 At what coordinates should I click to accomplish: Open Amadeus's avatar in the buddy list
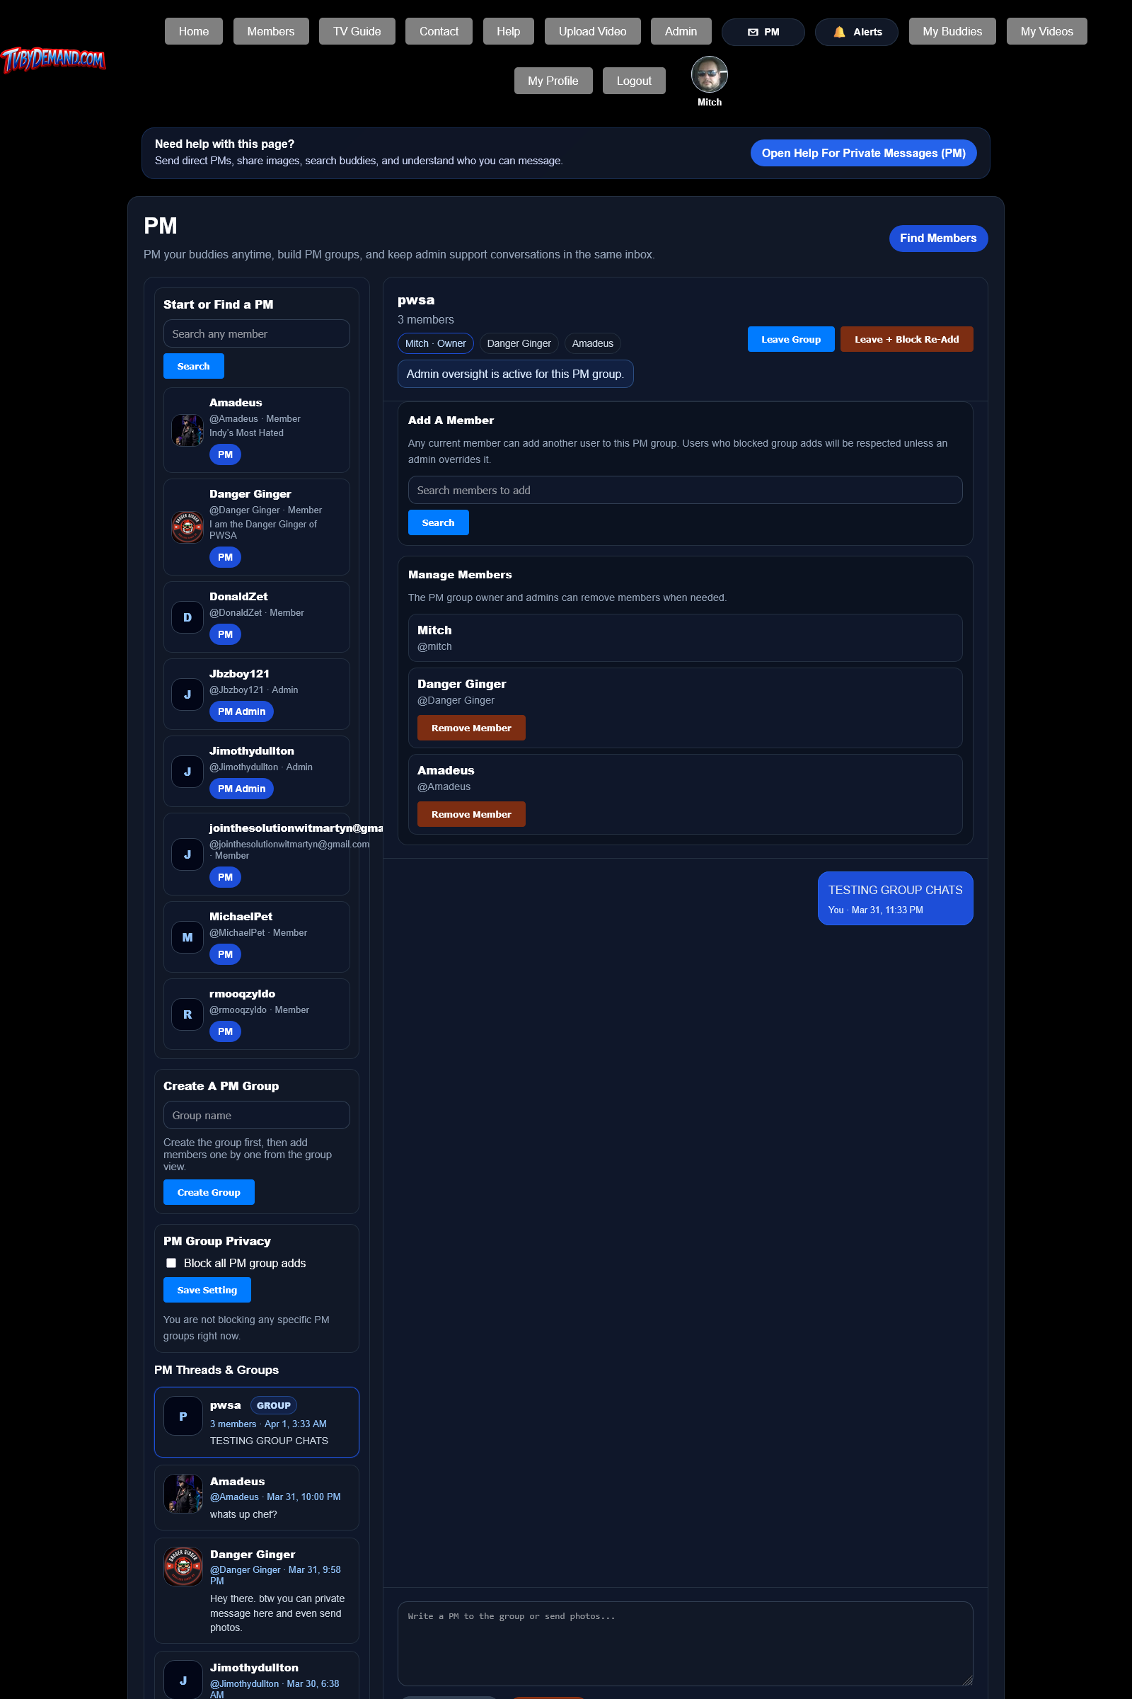[x=186, y=430]
